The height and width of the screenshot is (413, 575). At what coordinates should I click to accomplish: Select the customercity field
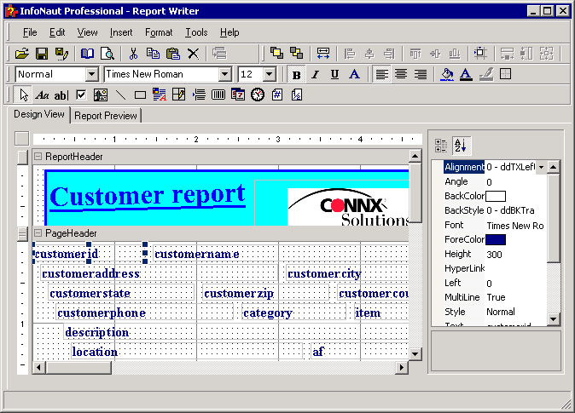click(347, 274)
